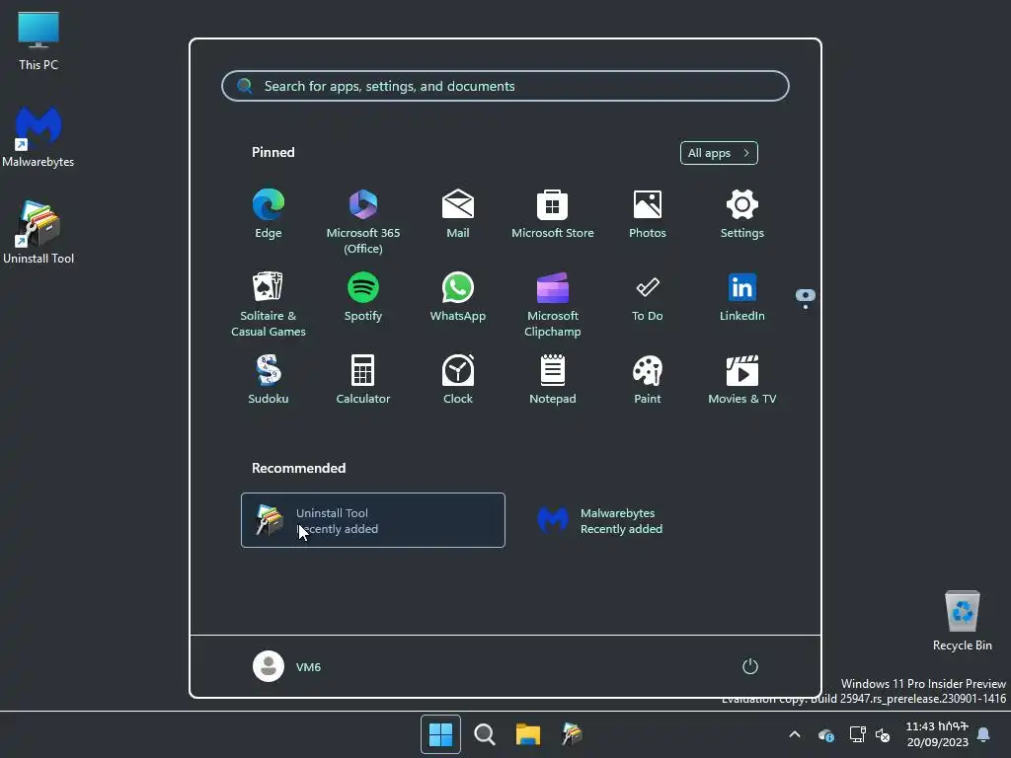Open File Explorer from the taskbar
Screen dimensions: 1011x758
[528, 734]
